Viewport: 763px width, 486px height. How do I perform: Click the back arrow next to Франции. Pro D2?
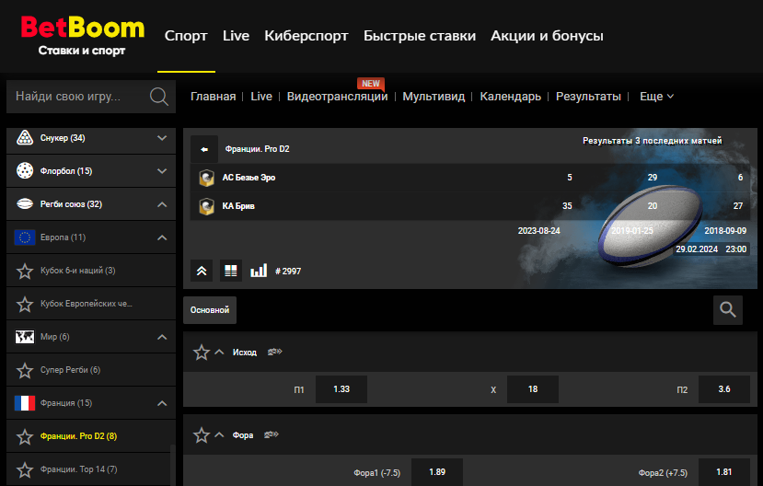[x=204, y=149]
